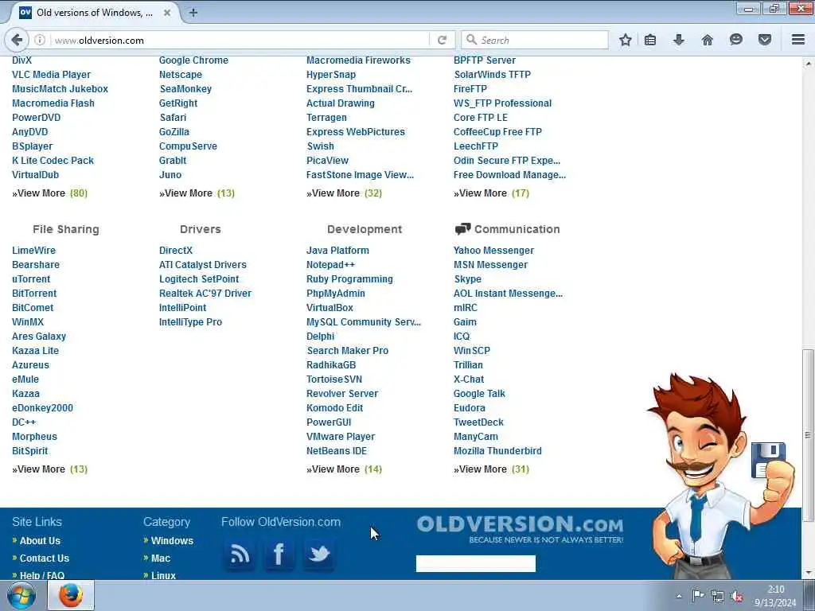Open the Twitter bird icon in footer
The image size is (815, 611).
click(318, 555)
